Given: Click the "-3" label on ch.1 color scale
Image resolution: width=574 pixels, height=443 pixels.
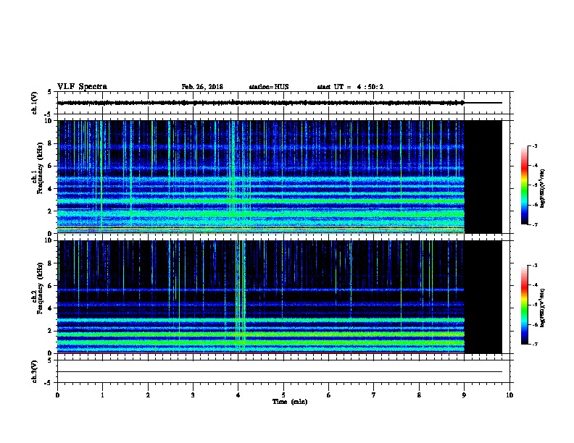Looking at the screenshot, I should [534, 145].
